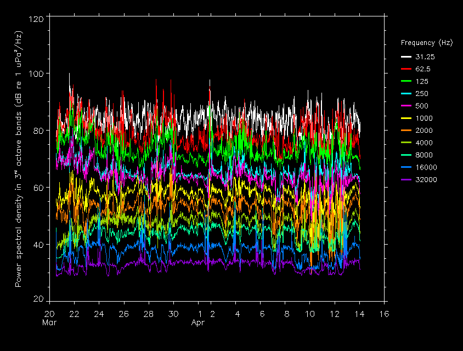
Task: Click the Frequency (Hz) legend title
Action: (426, 43)
